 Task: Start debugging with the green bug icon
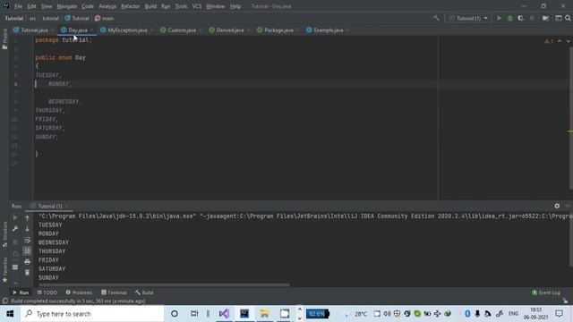(509, 18)
